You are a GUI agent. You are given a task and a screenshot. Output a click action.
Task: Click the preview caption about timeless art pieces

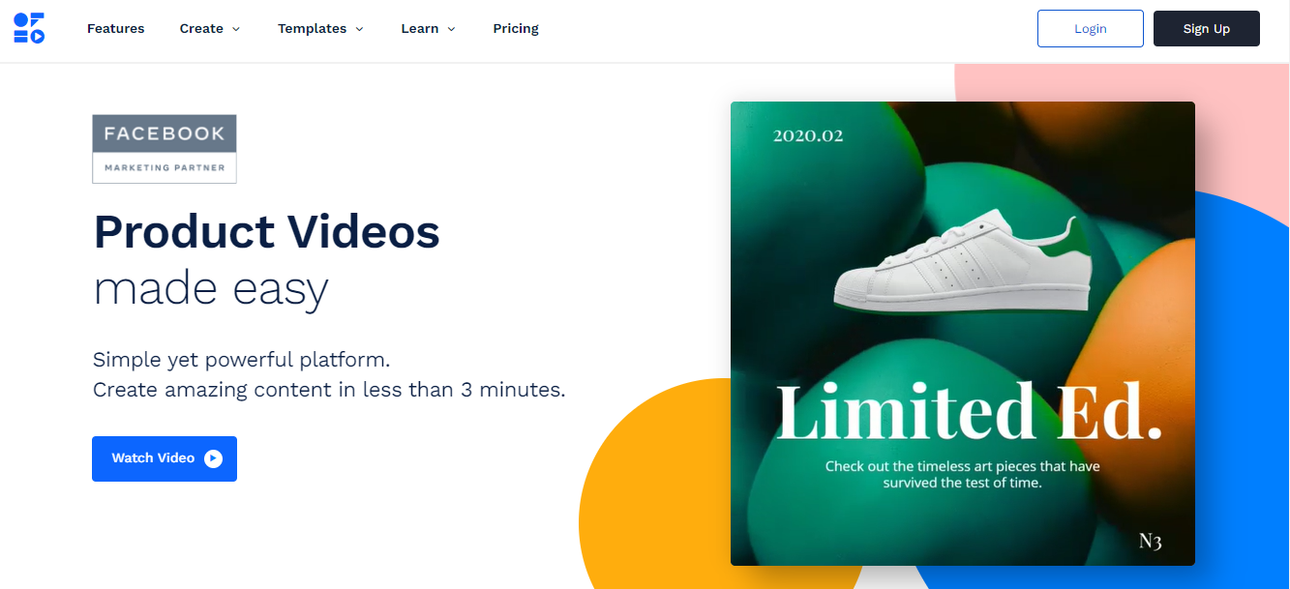[963, 474]
